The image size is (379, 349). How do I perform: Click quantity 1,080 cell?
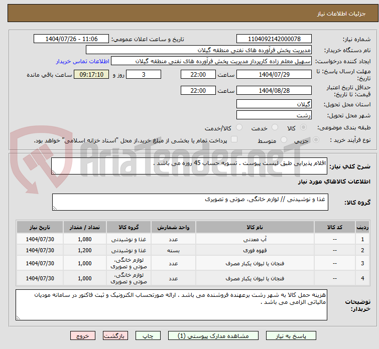click(85, 239)
